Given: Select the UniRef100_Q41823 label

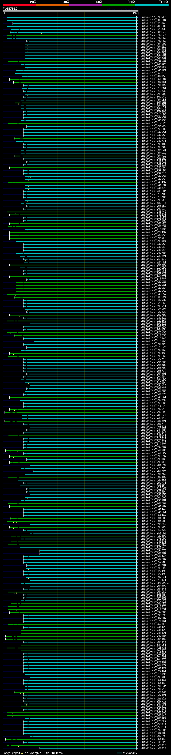Looking at the screenshot, I should coord(153,388).
